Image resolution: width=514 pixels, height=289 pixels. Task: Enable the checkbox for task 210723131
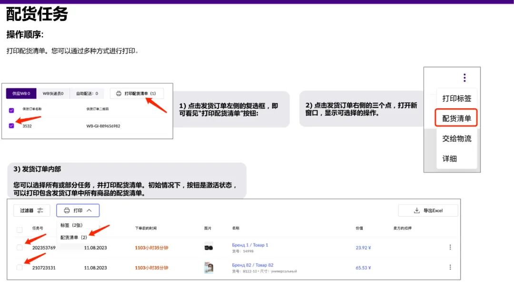point(20,267)
